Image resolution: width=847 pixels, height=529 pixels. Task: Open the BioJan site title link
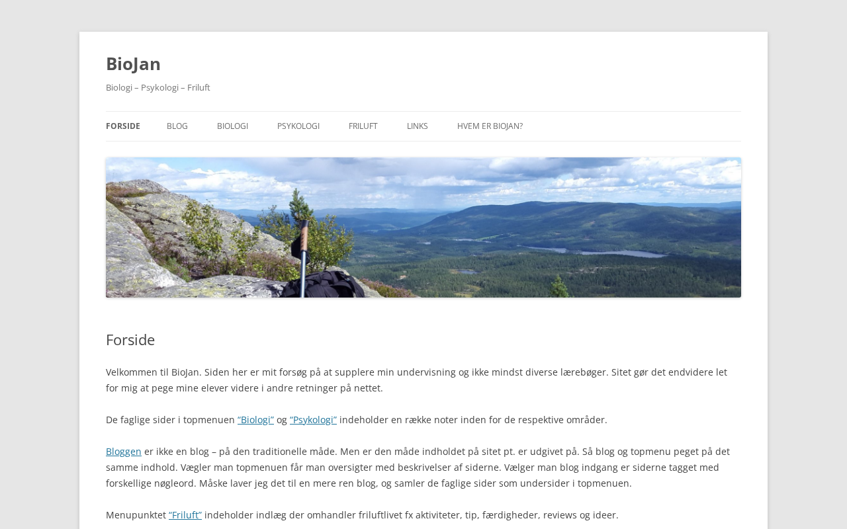pyautogui.click(x=133, y=63)
